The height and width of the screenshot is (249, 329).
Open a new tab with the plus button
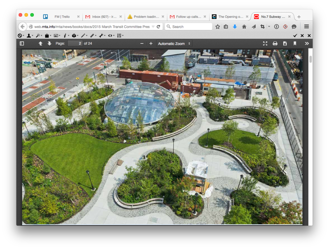coord(299,16)
